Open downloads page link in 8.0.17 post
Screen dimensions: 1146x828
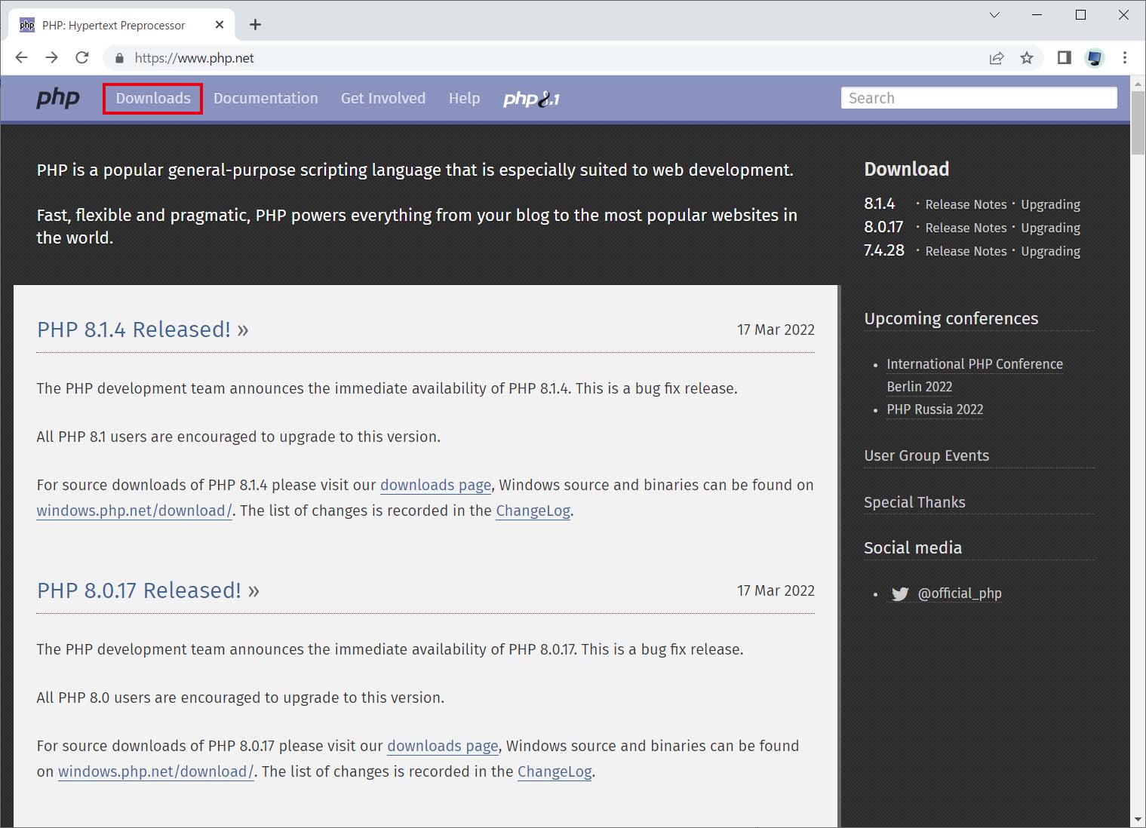443,746
